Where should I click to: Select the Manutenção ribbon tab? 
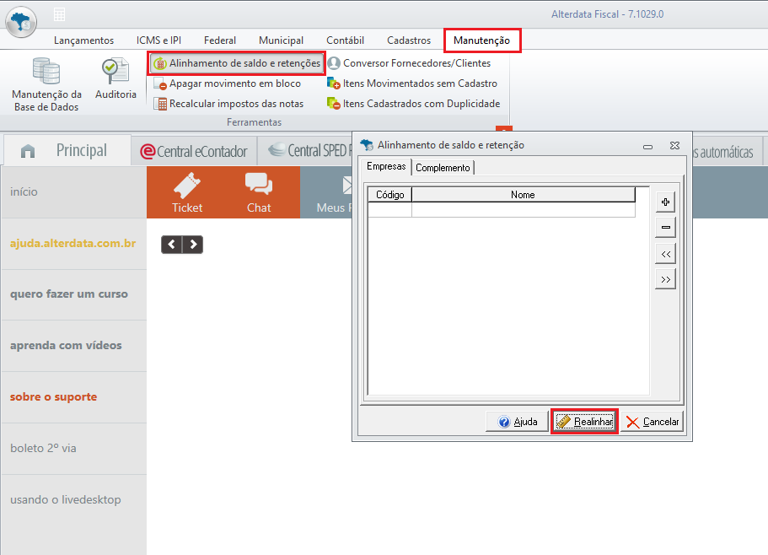tap(482, 40)
